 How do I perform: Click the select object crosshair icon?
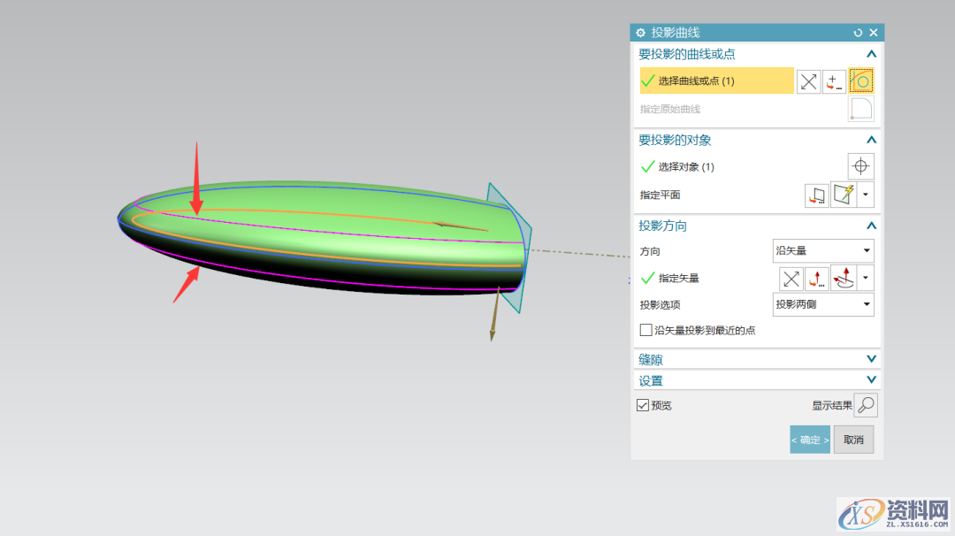pyautogui.click(x=860, y=166)
